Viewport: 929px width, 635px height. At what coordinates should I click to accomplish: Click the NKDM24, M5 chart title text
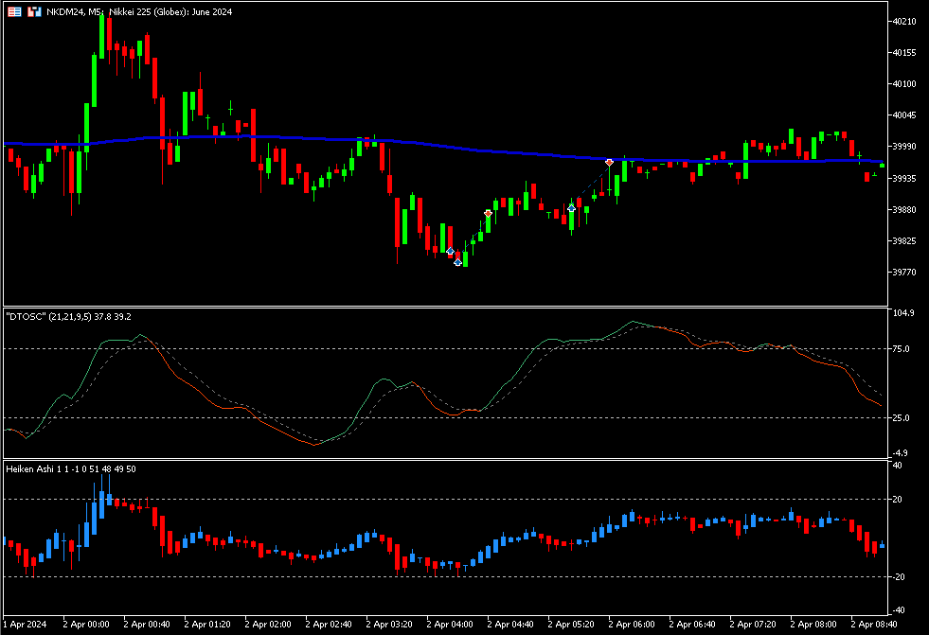click(x=139, y=12)
